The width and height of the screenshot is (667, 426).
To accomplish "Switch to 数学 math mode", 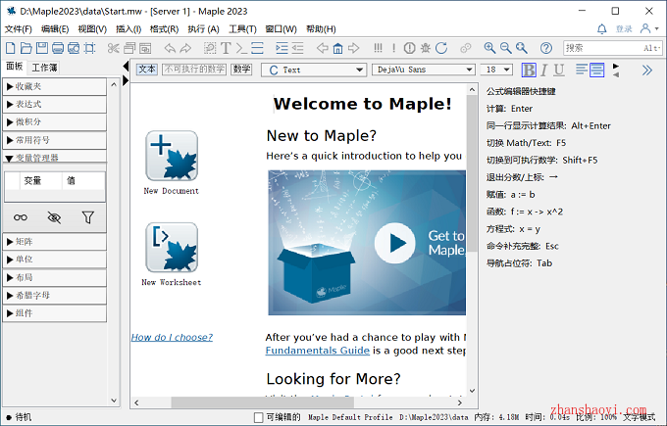I will click(241, 70).
